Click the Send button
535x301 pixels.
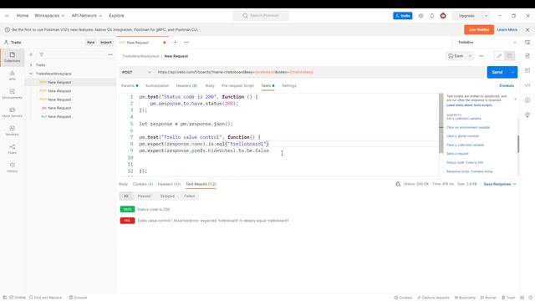click(497, 73)
